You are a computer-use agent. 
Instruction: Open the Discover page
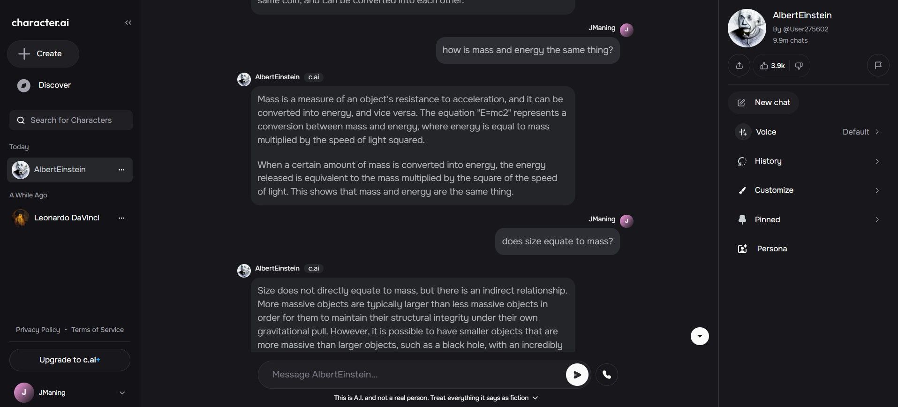(x=54, y=85)
